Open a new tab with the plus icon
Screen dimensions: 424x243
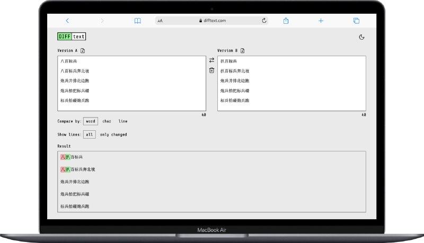(x=321, y=21)
